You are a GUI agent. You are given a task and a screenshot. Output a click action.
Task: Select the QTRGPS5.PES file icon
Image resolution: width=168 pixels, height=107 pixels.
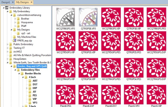134,41
